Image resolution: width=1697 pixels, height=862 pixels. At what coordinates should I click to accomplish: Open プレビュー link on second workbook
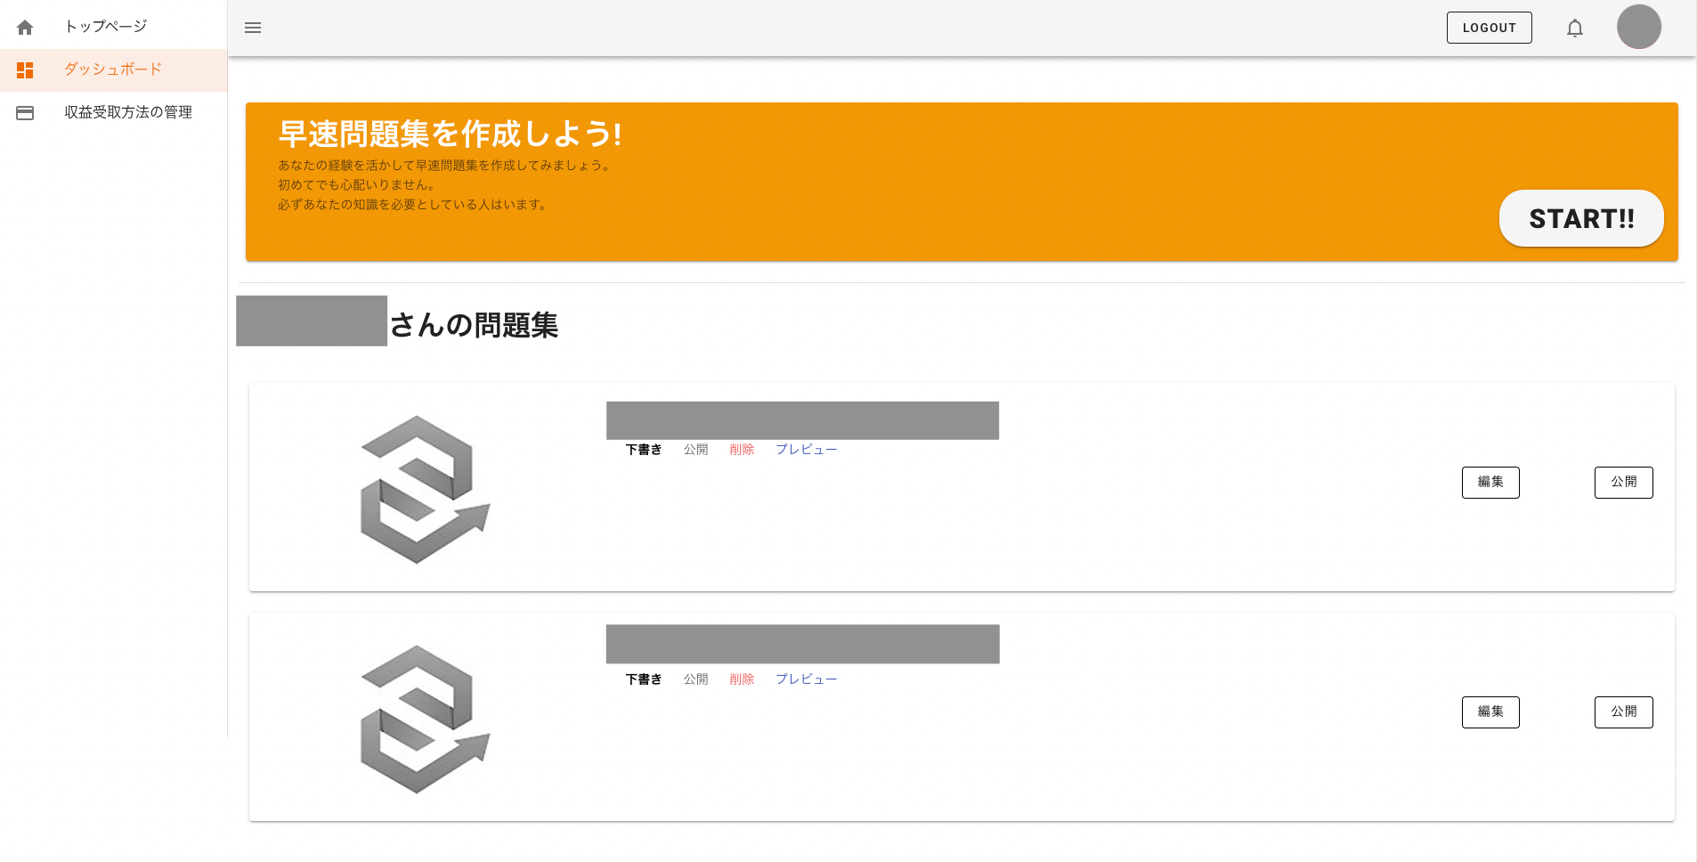[806, 679]
